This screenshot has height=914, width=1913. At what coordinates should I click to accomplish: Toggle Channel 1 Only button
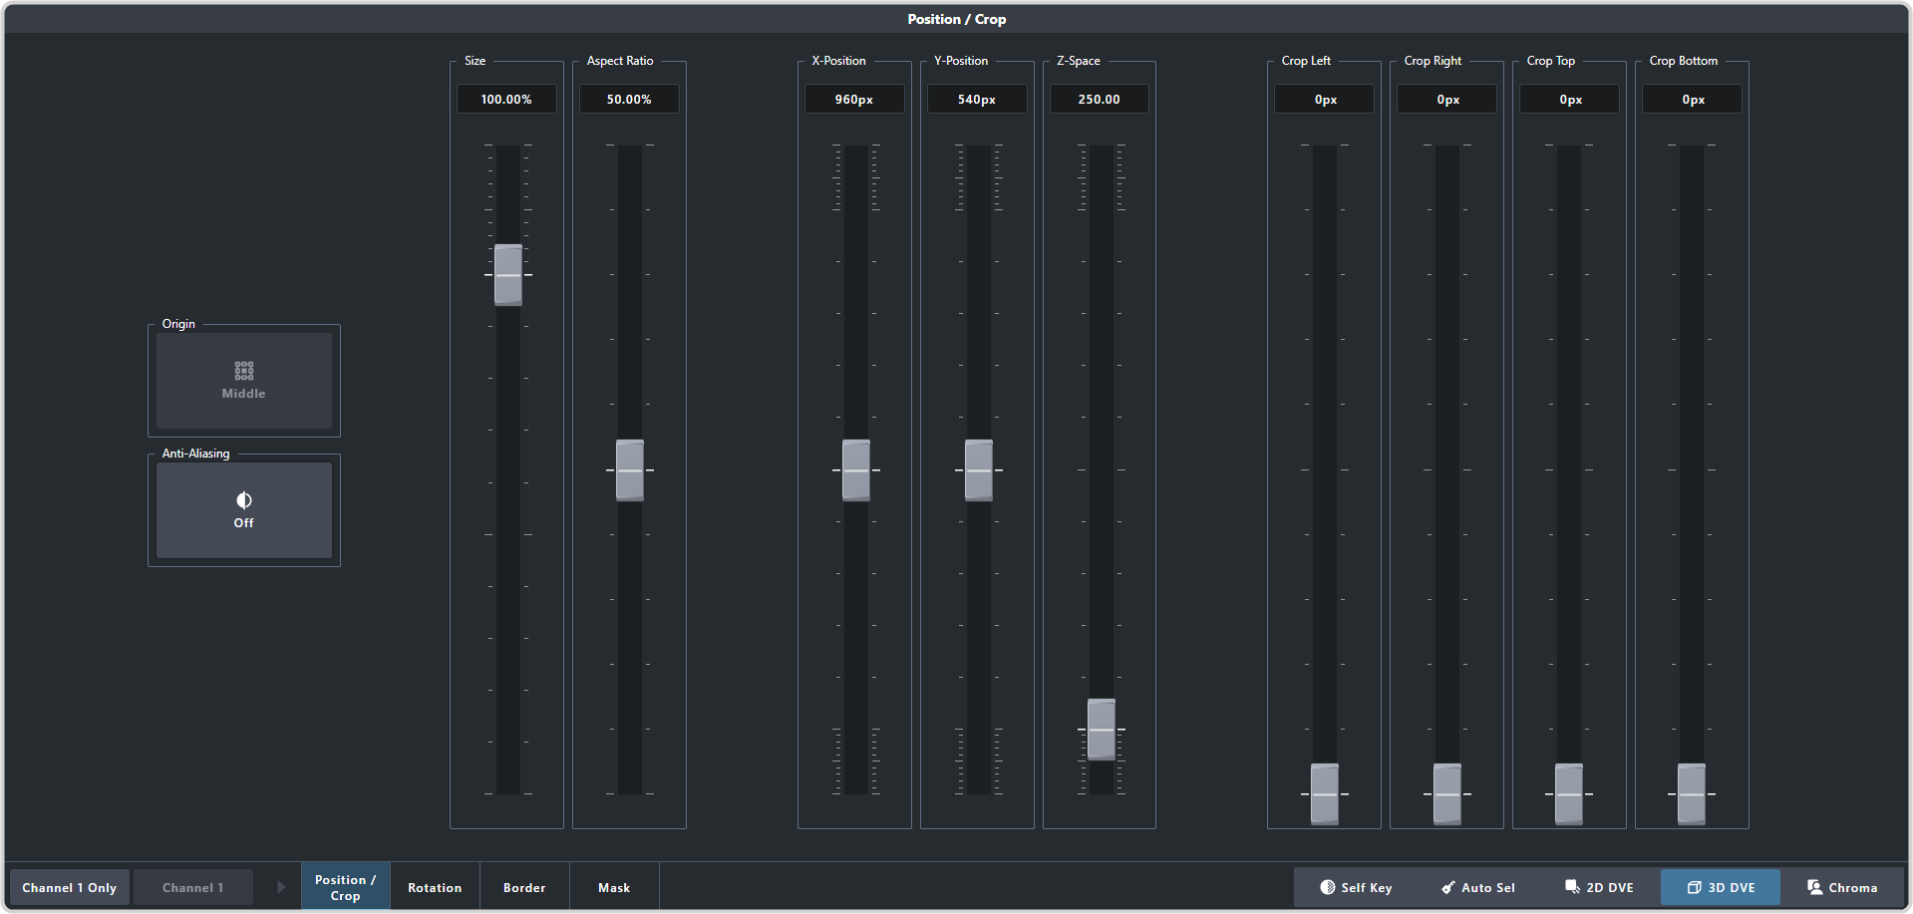point(70,887)
